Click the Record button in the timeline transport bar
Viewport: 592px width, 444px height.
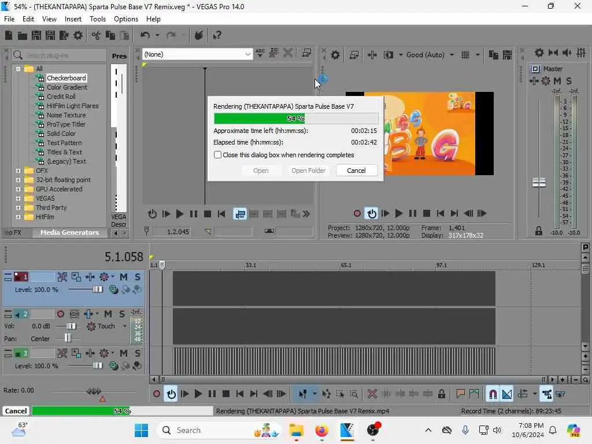(x=157, y=394)
